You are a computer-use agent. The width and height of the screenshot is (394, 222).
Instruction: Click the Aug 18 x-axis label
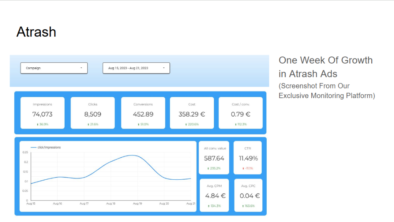[x=110, y=204]
